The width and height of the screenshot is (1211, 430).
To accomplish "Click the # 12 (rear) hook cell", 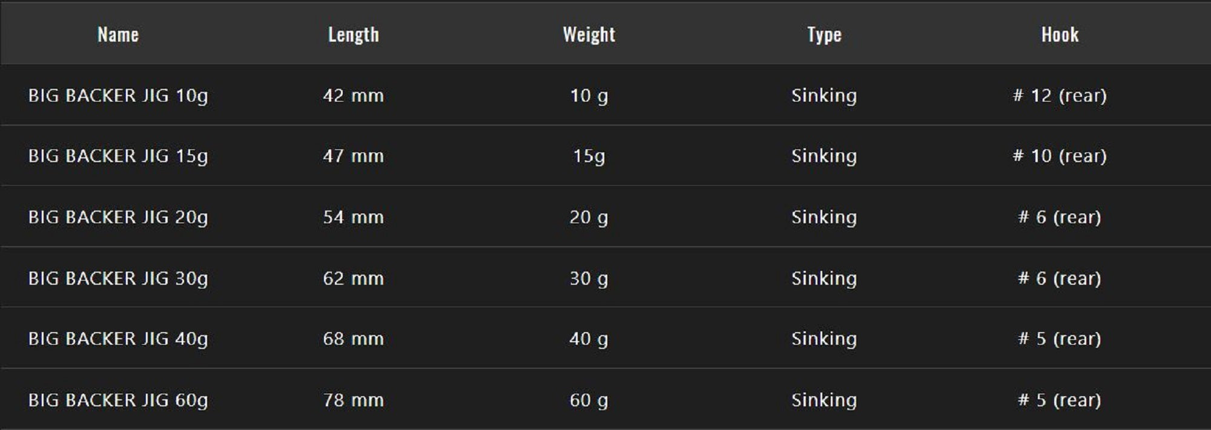I will click(x=1060, y=96).
